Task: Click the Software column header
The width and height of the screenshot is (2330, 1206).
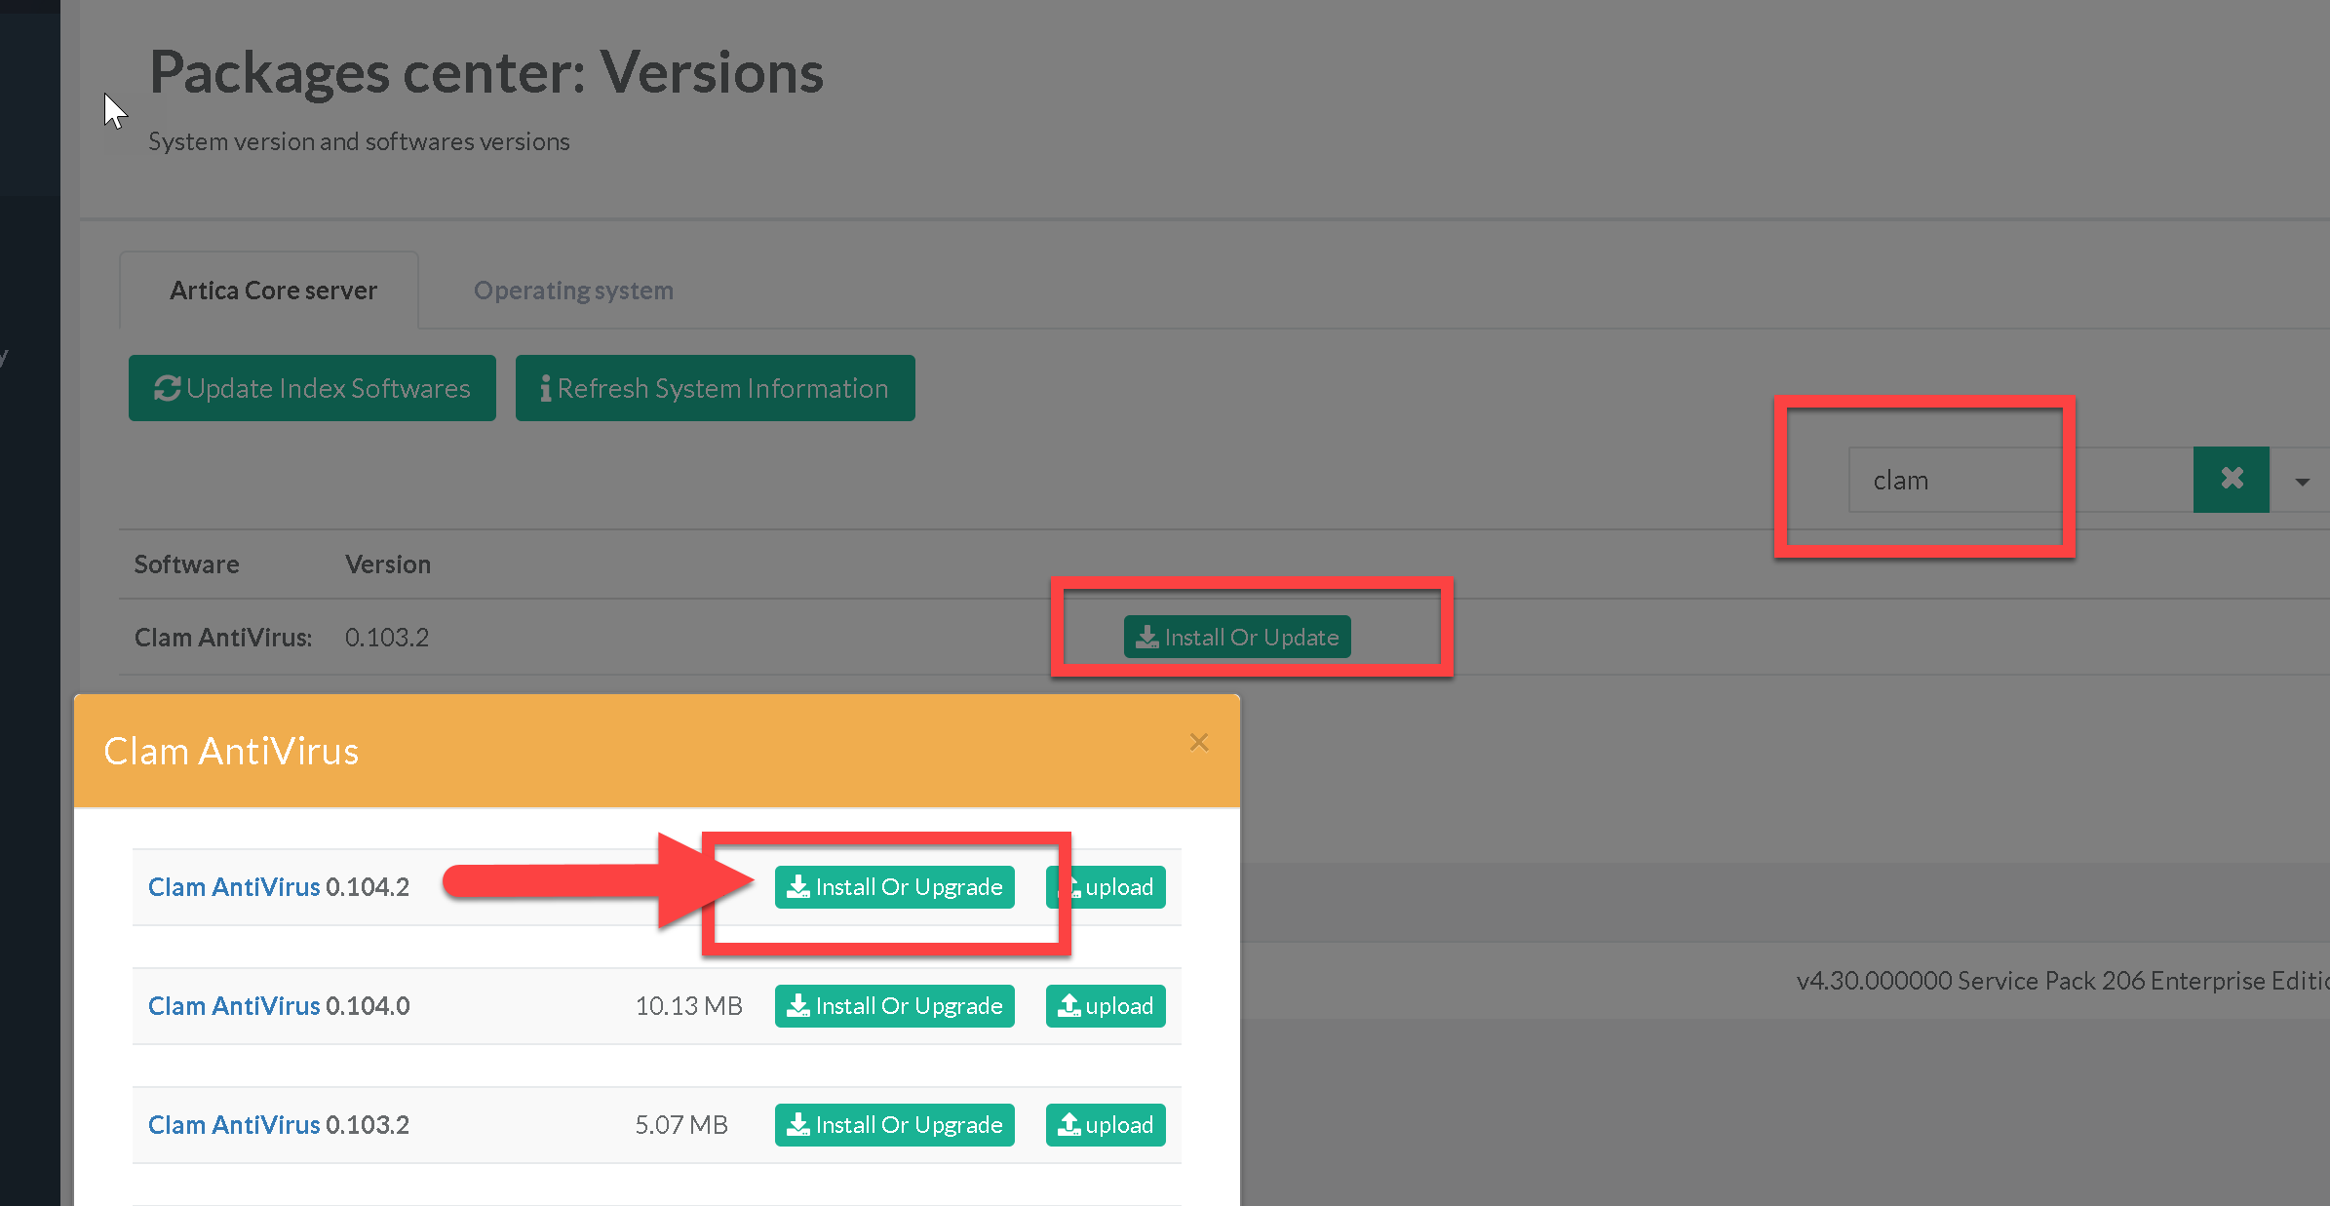Action: pos(186,564)
